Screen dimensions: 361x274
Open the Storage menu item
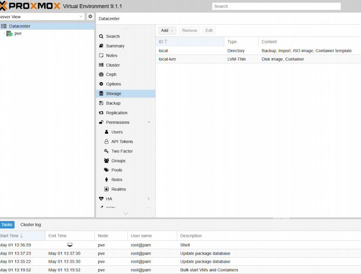click(126, 93)
